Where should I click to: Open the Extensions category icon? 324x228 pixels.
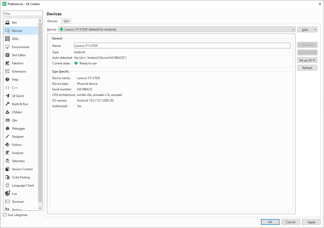coord(7,72)
